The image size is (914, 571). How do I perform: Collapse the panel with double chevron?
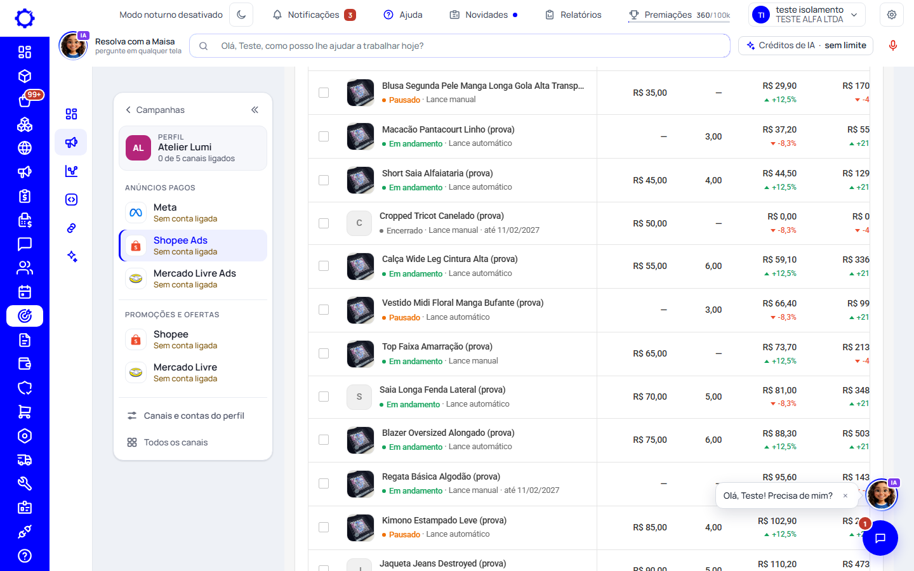click(255, 110)
